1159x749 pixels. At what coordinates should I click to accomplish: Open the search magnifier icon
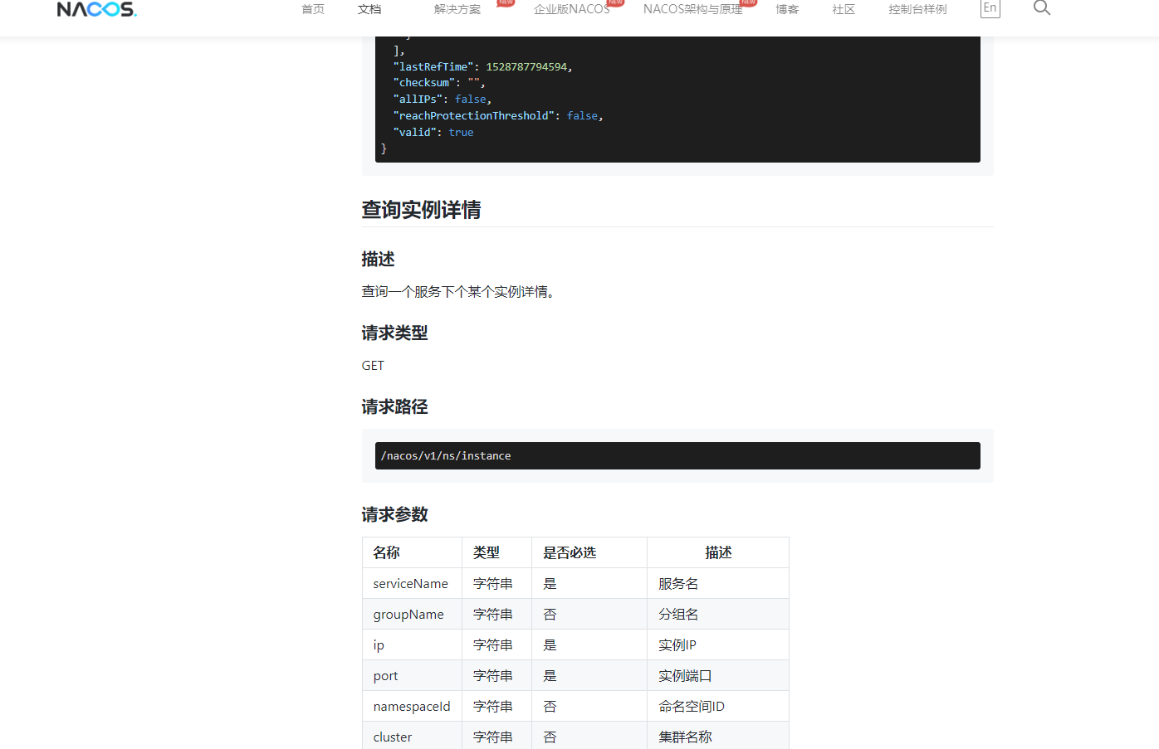[1042, 7]
